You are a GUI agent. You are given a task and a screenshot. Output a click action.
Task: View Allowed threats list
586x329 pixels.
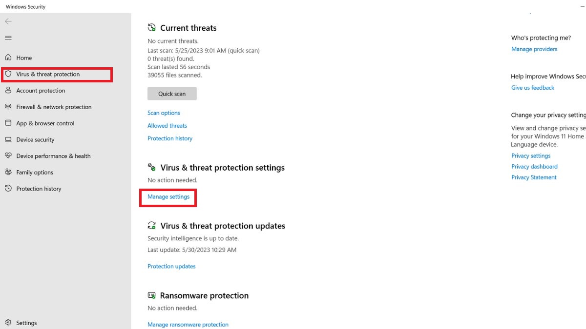(x=167, y=125)
